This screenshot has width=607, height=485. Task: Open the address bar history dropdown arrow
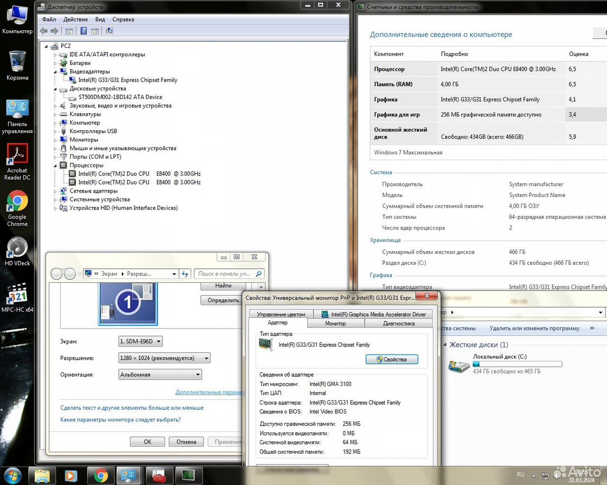tap(175, 274)
